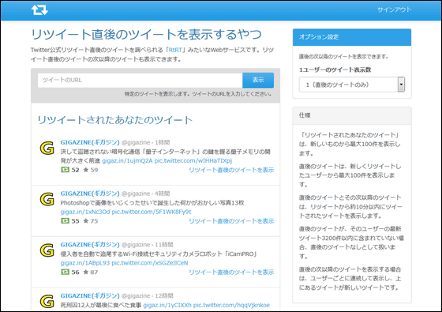
Task: Open the pic.twitter.com/5F1WK8Fy9t link
Action: point(152,212)
